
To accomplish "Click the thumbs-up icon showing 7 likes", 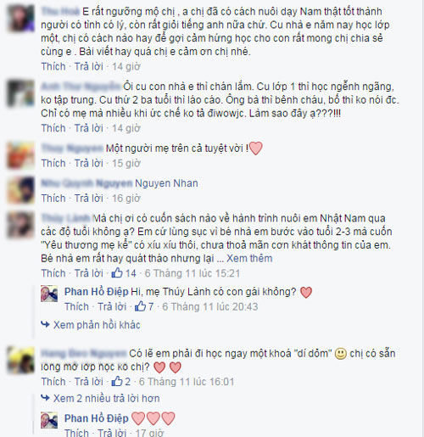I will [140, 306].
